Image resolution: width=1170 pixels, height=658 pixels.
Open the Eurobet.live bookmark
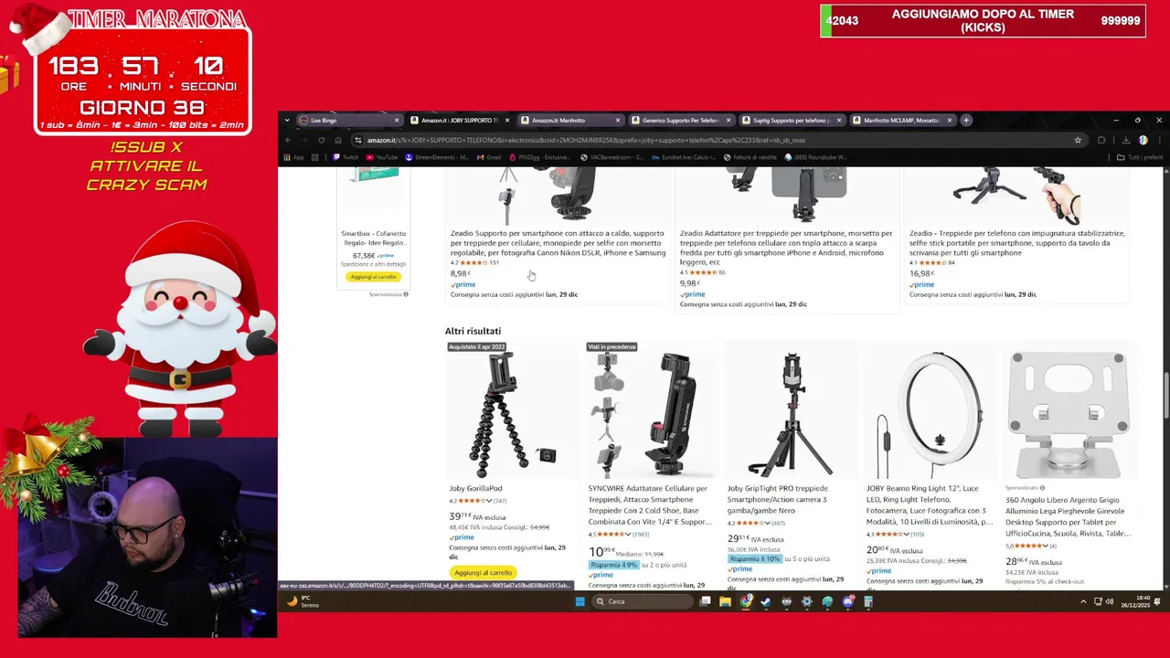[x=684, y=157]
